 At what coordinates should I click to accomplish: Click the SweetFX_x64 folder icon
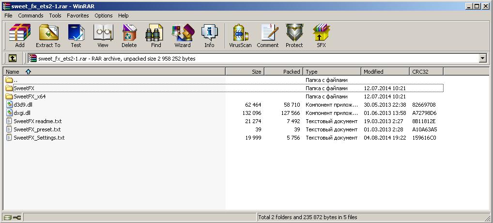[x=9, y=96]
